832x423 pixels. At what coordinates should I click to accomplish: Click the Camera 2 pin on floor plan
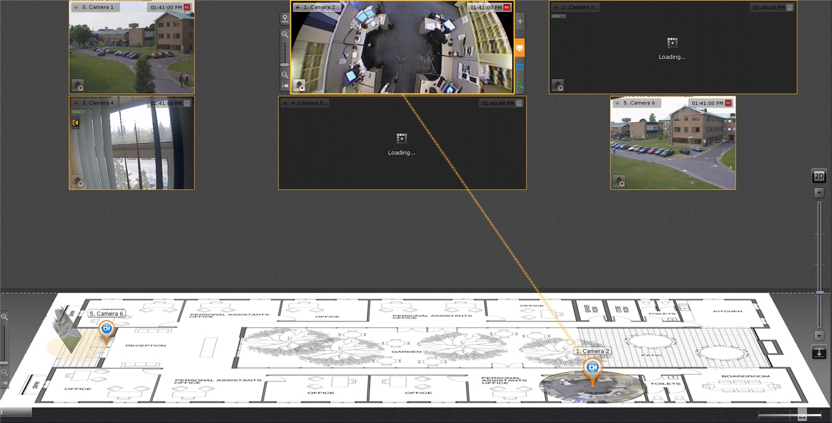pos(592,368)
